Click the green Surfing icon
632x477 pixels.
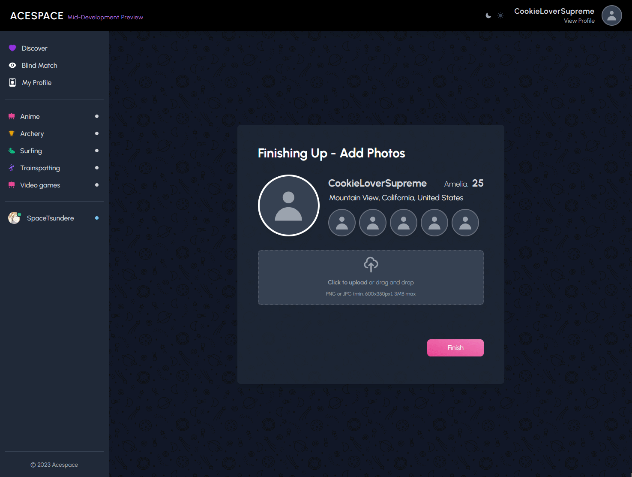[12, 151]
